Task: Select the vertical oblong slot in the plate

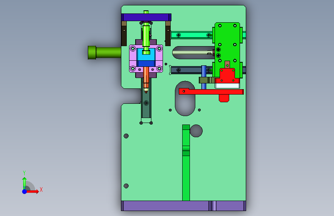Action: (x=185, y=104)
